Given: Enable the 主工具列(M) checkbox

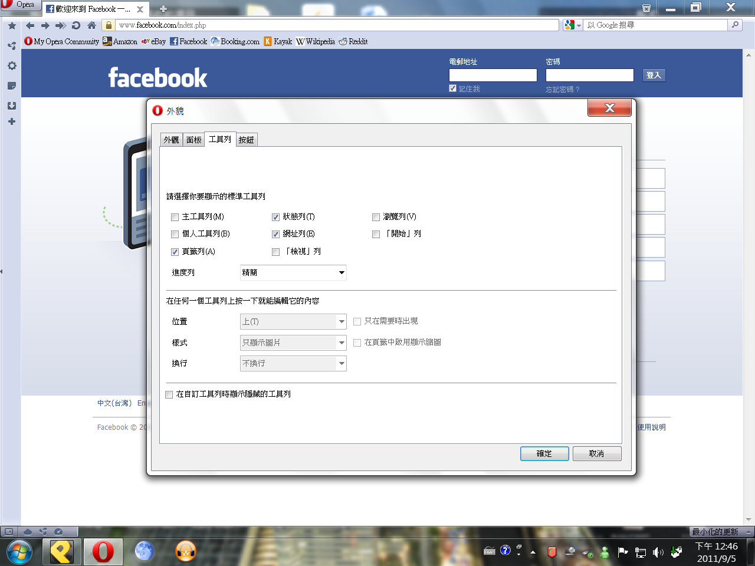Looking at the screenshot, I should pyautogui.click(x=175, y=217).
